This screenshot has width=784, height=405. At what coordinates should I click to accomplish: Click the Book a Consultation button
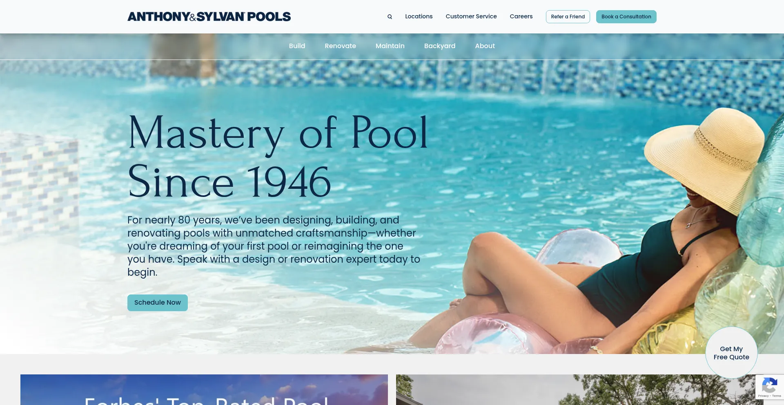pyautogui.click(x=626, y=17)
